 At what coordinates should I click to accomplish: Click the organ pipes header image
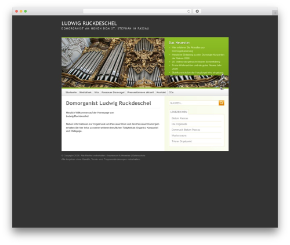[113, 63]
